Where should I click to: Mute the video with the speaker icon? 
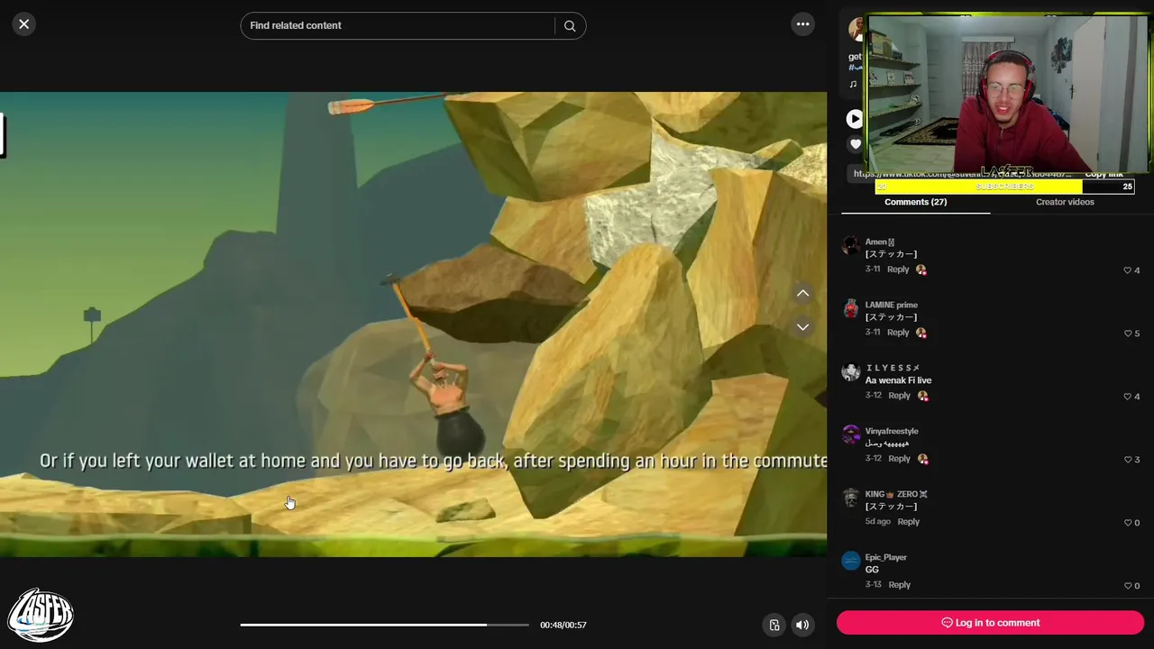point(802,625)
